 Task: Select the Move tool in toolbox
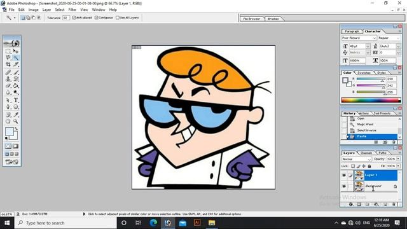point(15,51)
